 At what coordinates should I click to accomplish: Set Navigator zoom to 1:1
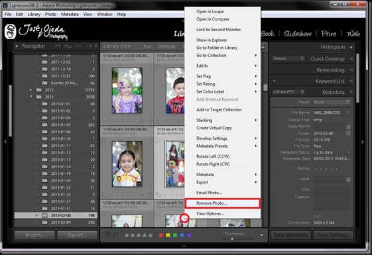point(78,46)
